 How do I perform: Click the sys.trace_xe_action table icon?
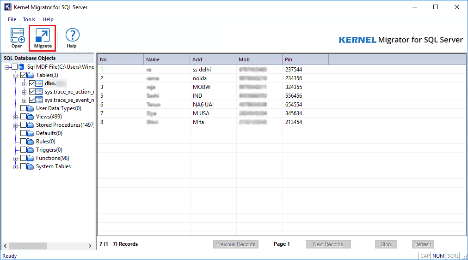pos(39,92)
